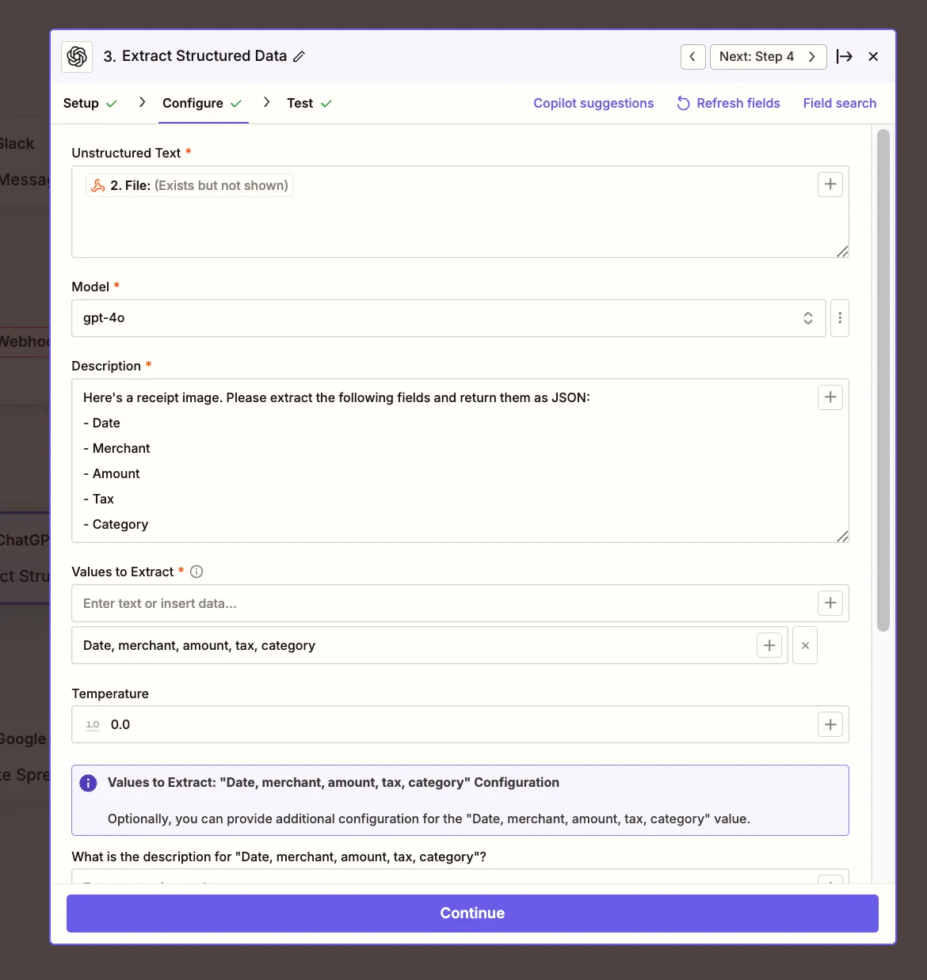927x980 pixels.
Task: Rename step via pencil edit icon
Action: click(x=299, y=56)
